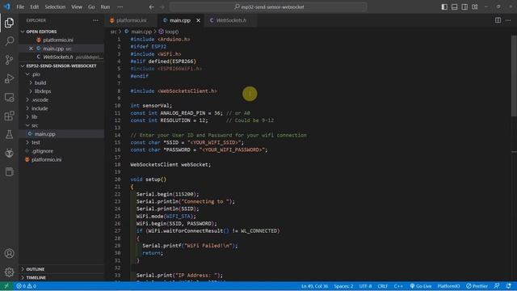Go back with the navigation arrow
517x291 pixels.
[x=151, y=7]
